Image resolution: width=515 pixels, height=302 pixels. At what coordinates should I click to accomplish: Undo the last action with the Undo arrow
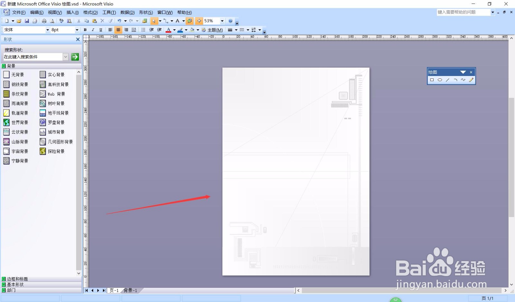[x=119, y=21]
